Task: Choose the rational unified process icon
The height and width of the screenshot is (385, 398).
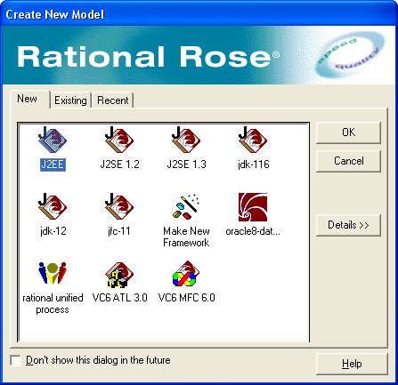Action: click(53, 274)
